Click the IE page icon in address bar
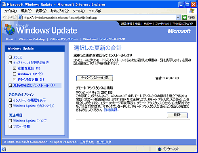The width and height of the screenshot is (198, 153). 20,17
